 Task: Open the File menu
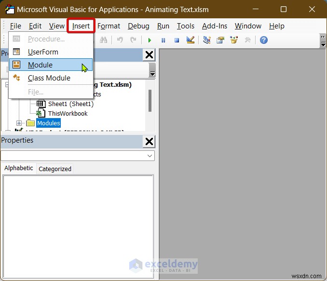coord(15,26)
